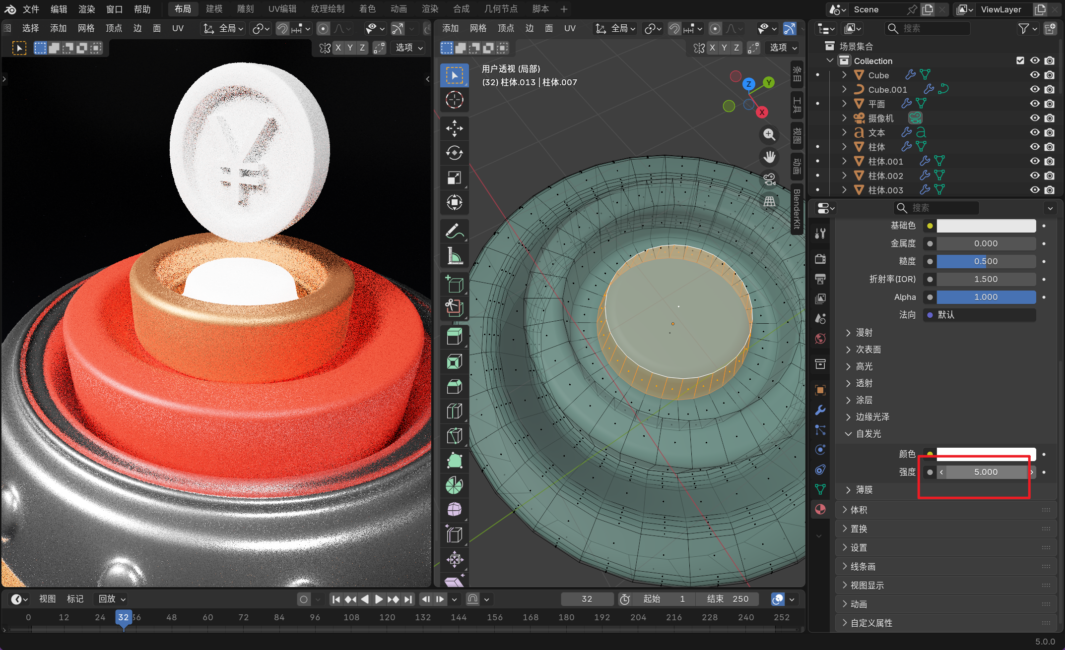Screen dimensions: 1065x650
Task: Click the 基础色 white color swatch
Action: click(x=986, y=226)
